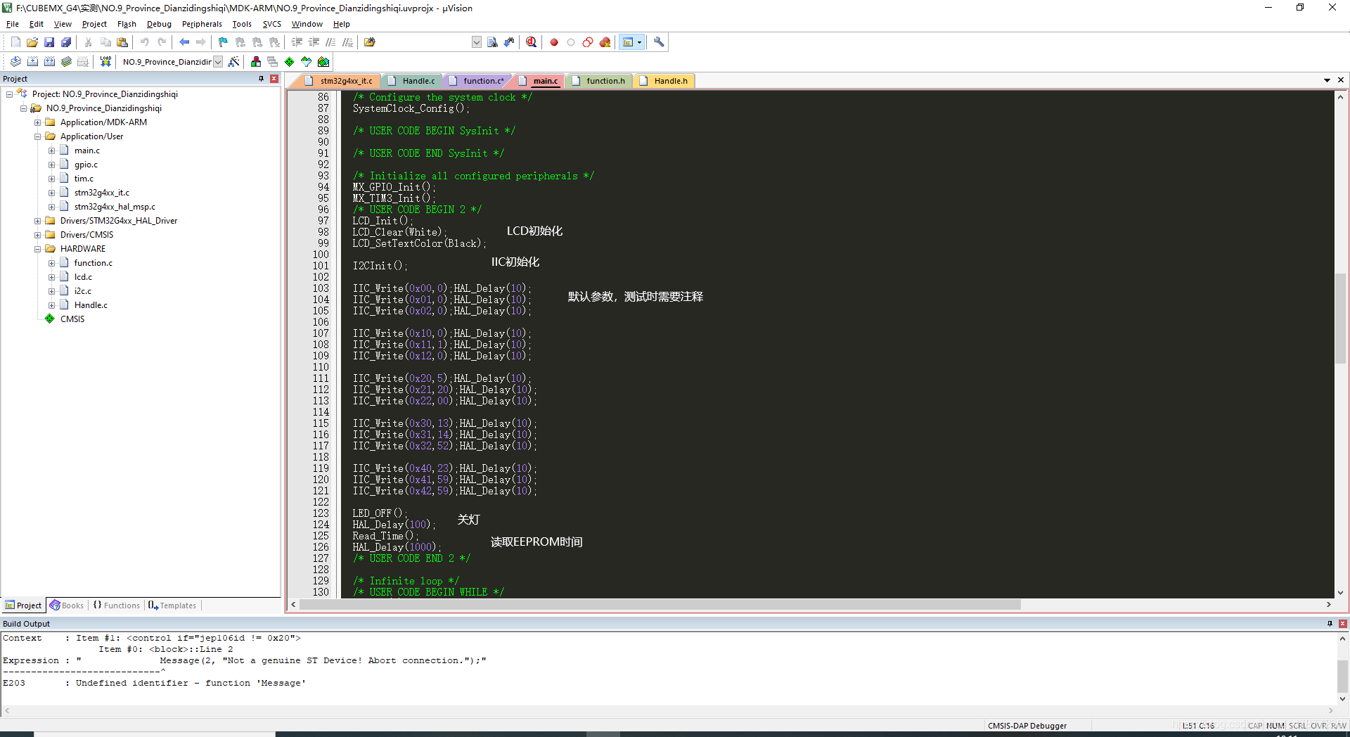Collapse the Application/User folder
The image size is (1350, 737).
(x=38, y=136)
